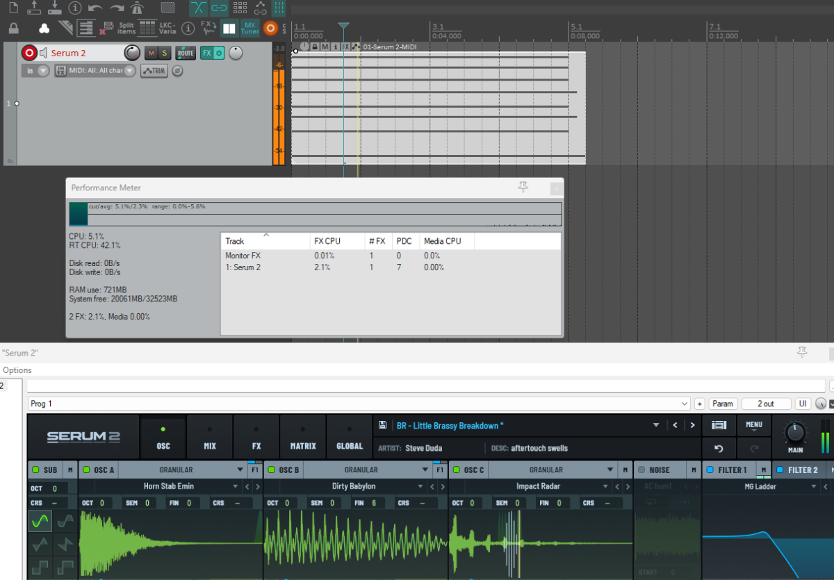
Task: Open the Prog 1 preset dropdown
Action: [x=359, y=404]
